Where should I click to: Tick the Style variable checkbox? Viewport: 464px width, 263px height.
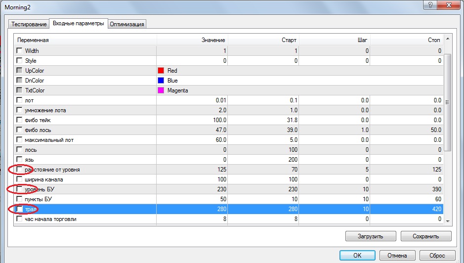click(20, 60)
